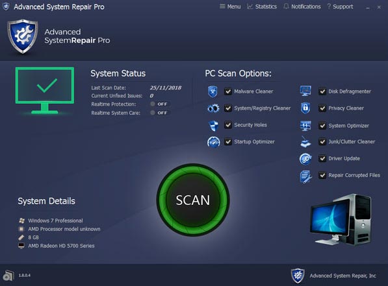Click the Windows 7 Professional text
Screen dimensions: 388x286
point(55,220)
